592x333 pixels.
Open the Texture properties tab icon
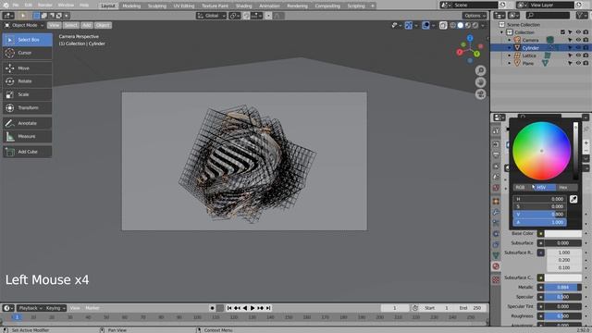coord(496,279)
